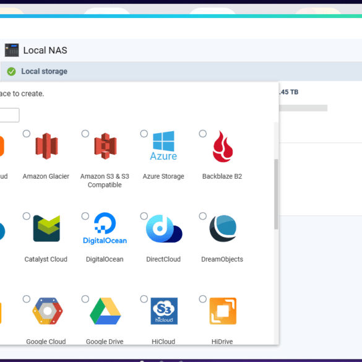Click the HiDrive label text
This screenshot has height=362, width=362.
(222, 342)
